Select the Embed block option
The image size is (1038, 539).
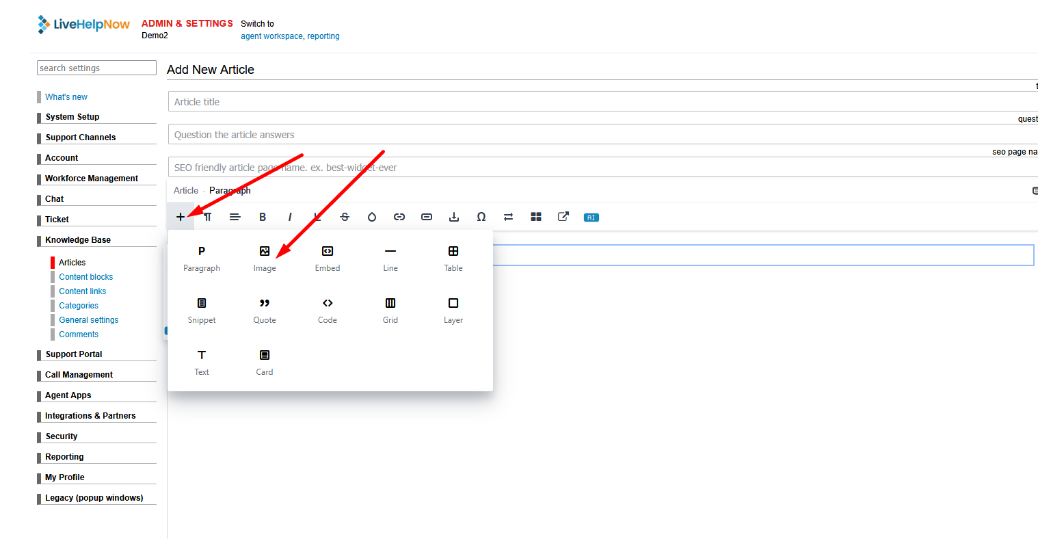(x=328, y=259)
